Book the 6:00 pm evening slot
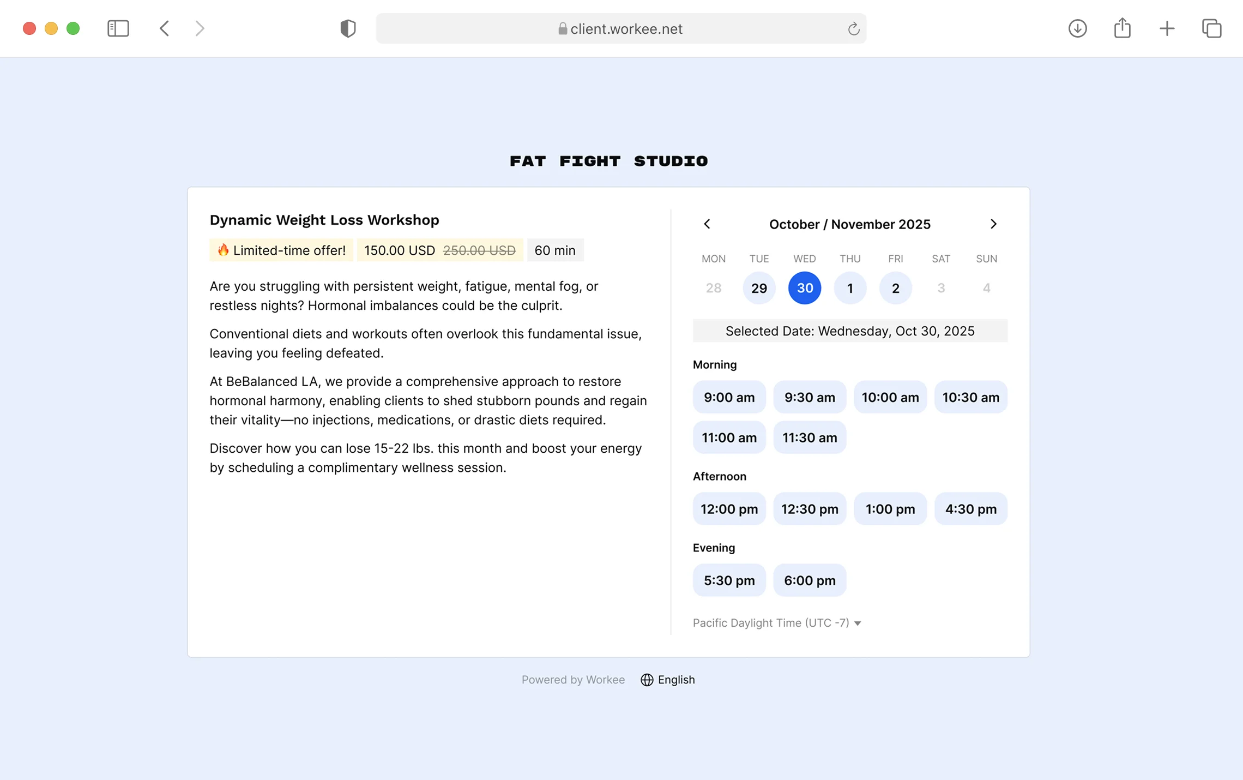 (x=810, y=580)
